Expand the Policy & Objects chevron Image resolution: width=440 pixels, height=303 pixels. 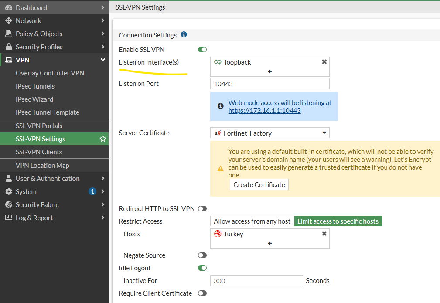(103, 34)
